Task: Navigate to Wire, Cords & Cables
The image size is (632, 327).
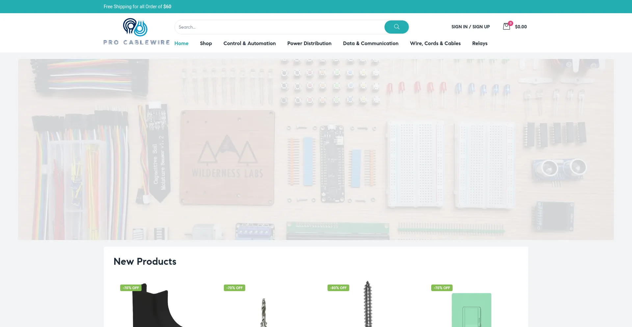Action: coord(435,43)
